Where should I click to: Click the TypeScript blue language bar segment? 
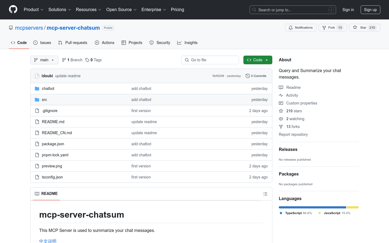pyautogui.click(x=312, y=207)
